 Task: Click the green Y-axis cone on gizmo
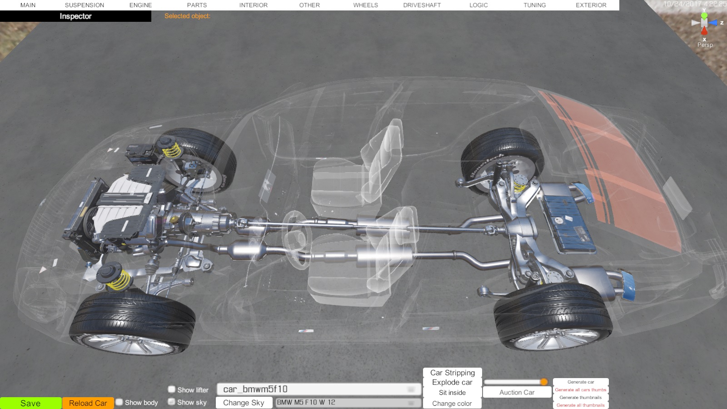tap(704, 15)
